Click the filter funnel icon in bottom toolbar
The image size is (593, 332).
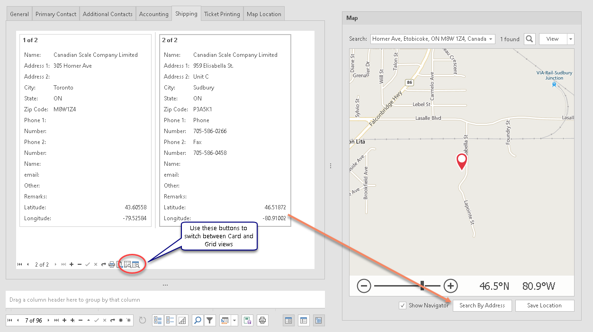coord(210,321)
